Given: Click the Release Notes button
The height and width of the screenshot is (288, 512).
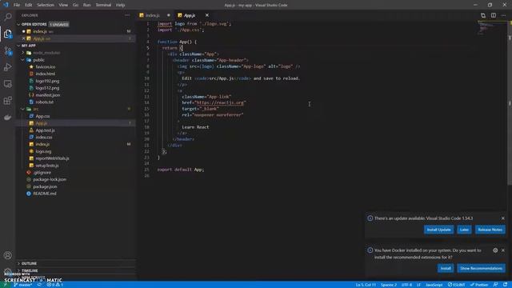Looking at the screenshot, I should pos(490,230).
